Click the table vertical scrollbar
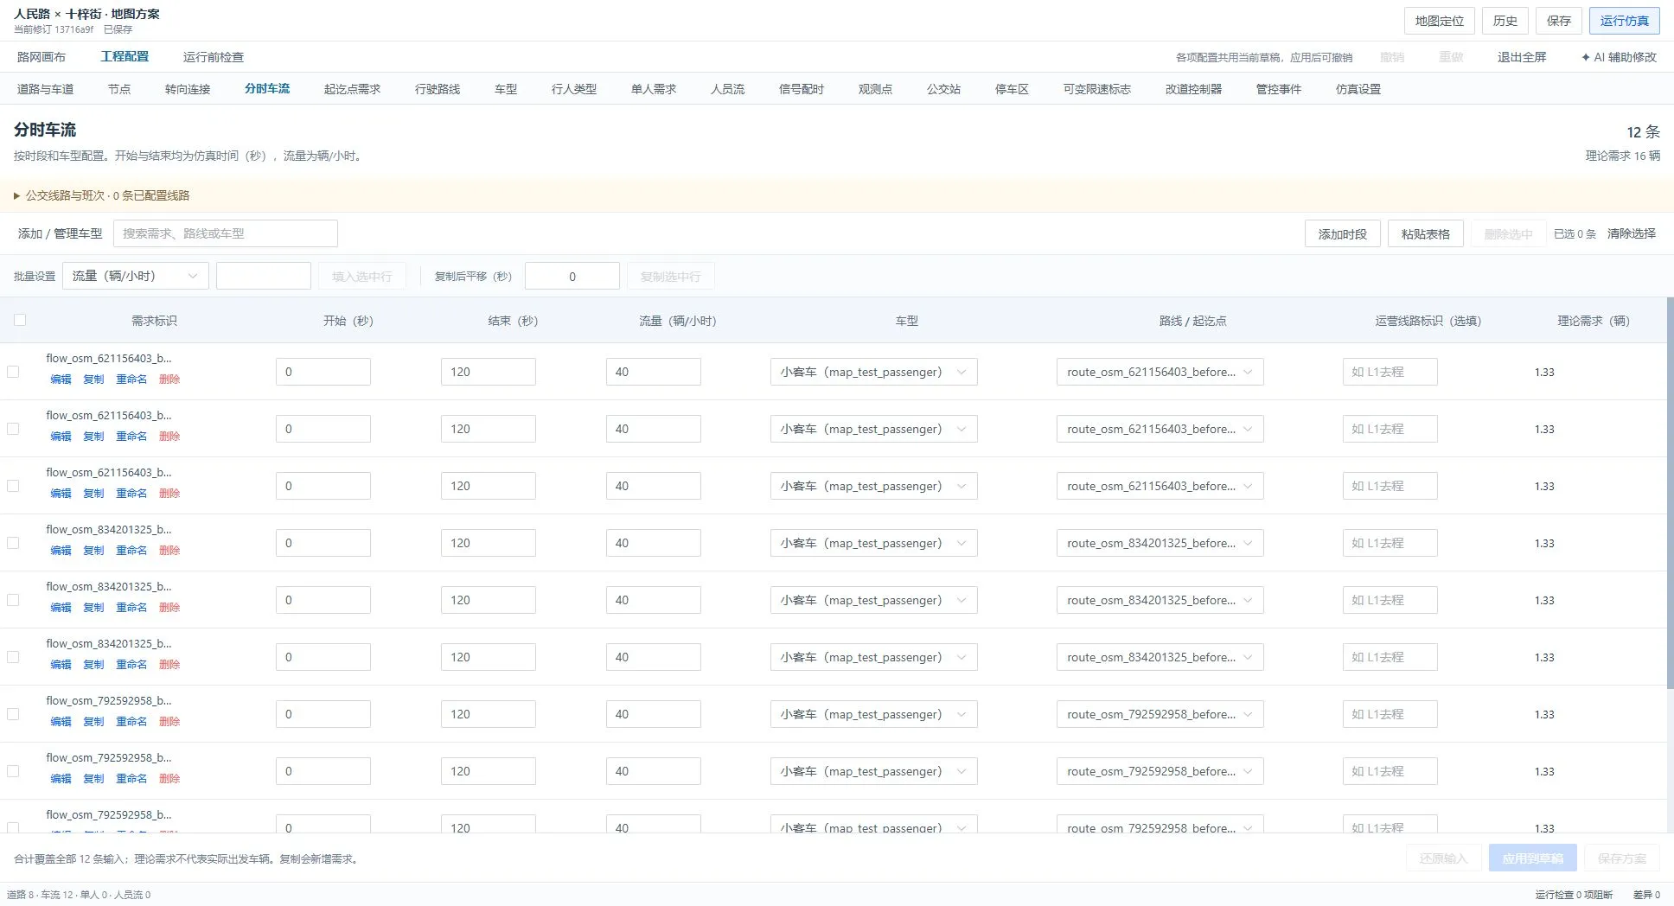 (x=1670, y=493)
